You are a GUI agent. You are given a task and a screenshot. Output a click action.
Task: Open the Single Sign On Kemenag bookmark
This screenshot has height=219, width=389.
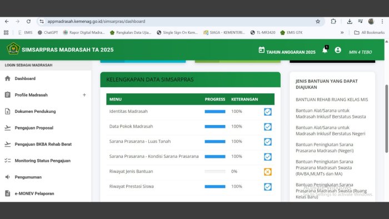pyautogui.click(x=177, y=32)
